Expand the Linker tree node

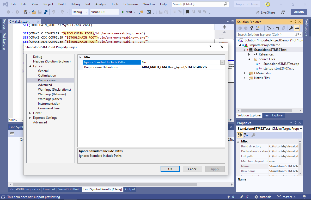[30, 113]
